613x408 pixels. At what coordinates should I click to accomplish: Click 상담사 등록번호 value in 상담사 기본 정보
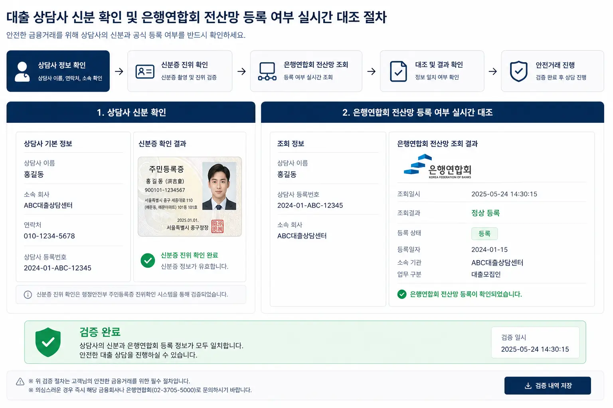point(57,268)
